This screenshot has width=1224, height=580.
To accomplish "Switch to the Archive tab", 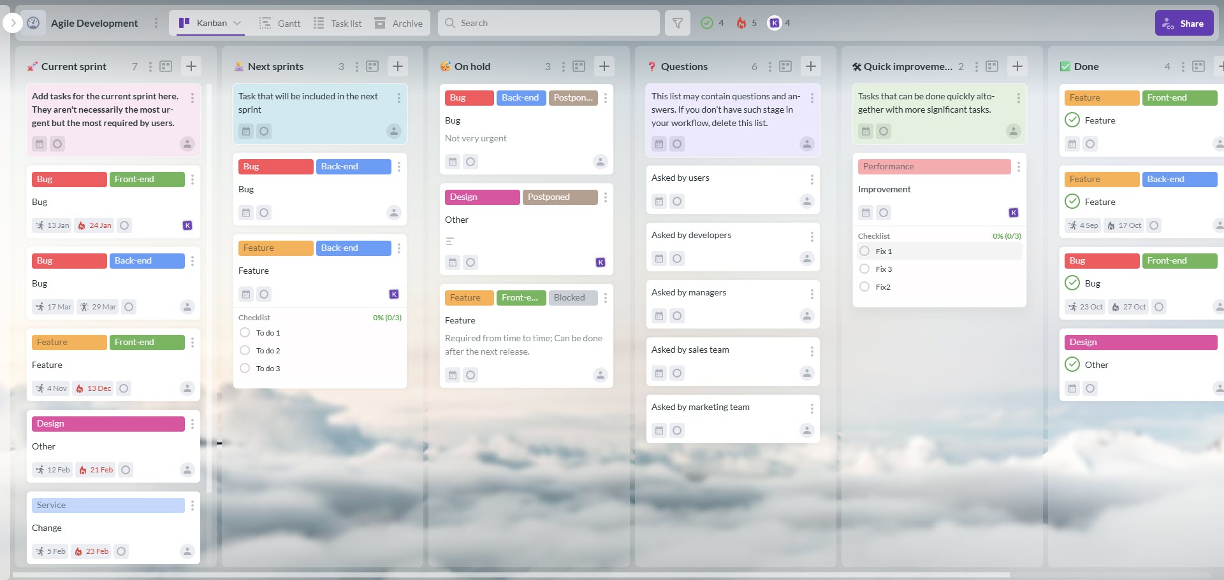I will [398, 23].
